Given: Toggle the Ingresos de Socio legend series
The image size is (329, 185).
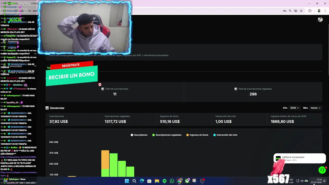Looking at the screenshot, I should [x=197, y=135].
